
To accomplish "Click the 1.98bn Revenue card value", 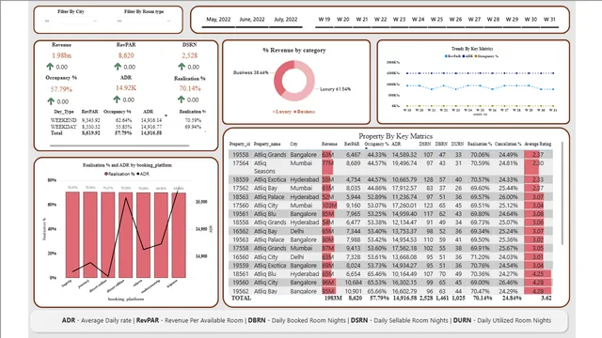I will [x=61, y=55].
